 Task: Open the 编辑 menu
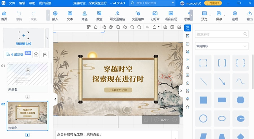coord(22,3)
